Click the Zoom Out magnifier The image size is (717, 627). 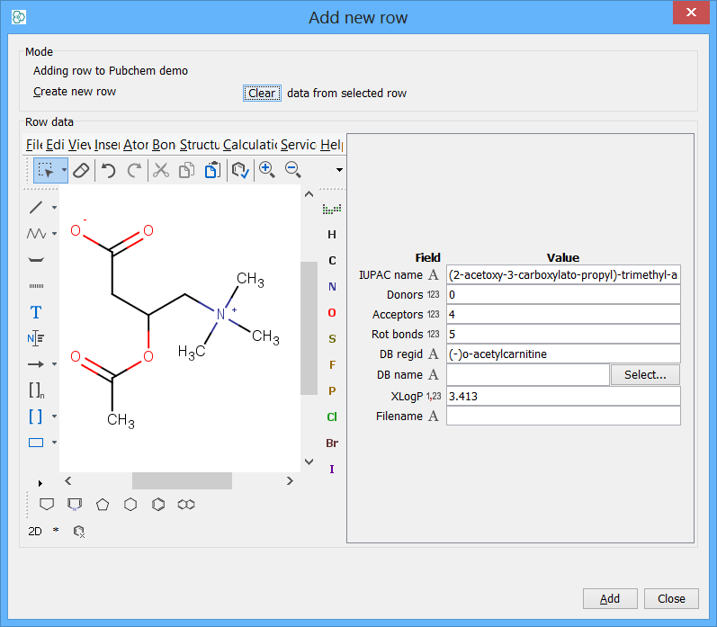(x=292, y=169)
